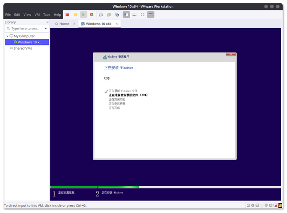Click the 'To direct input to this VM' status text

click(x=45, y=205)
